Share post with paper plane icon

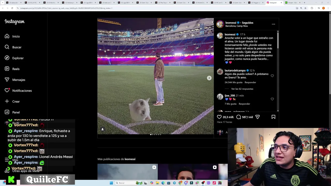coord(258,117)
